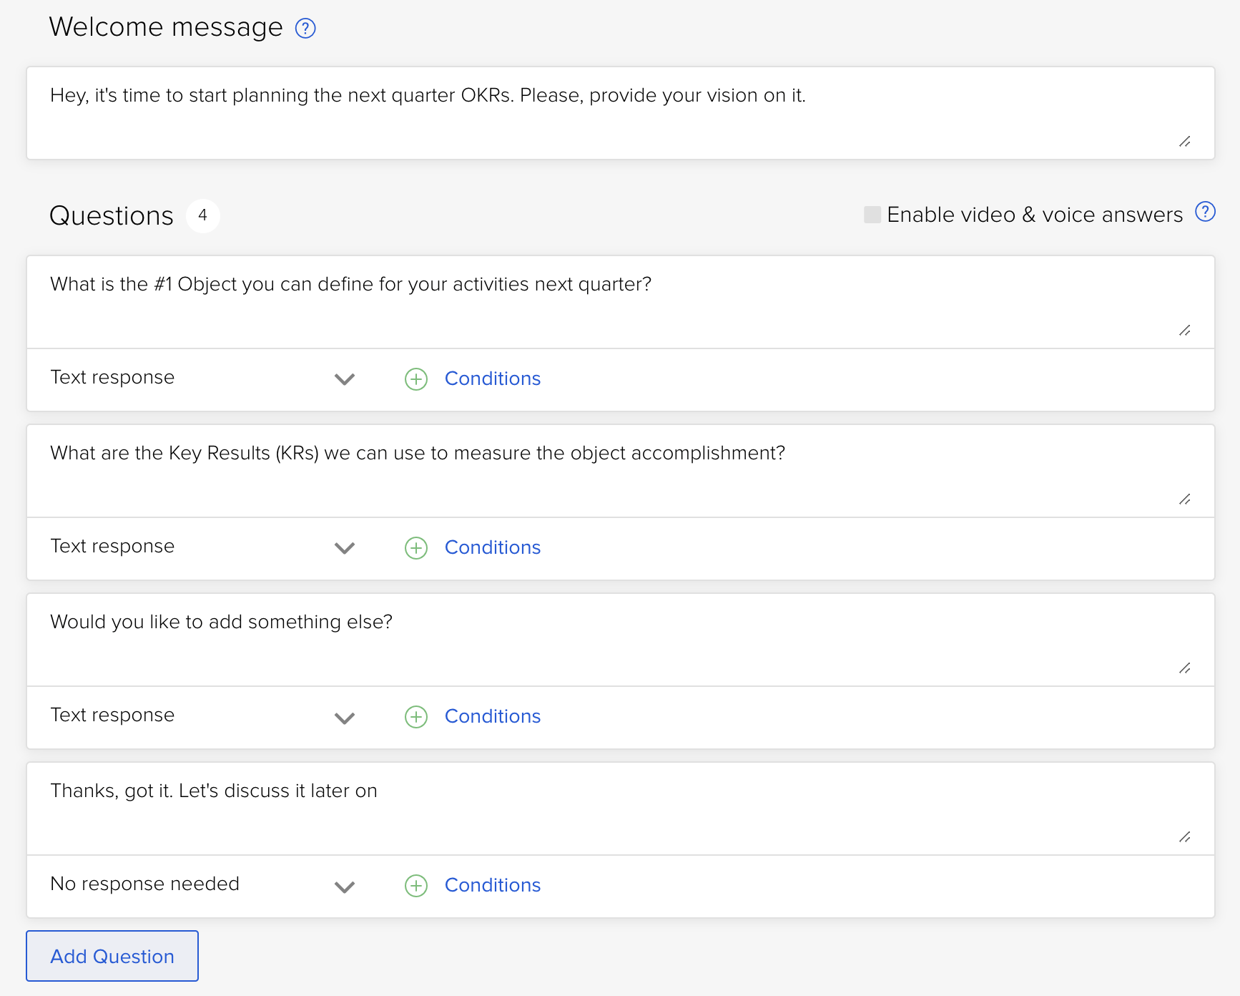This screenshot has width=1240, height=996.
Task: Open Conditions link for first question
Action: click(x=493, y=379)
